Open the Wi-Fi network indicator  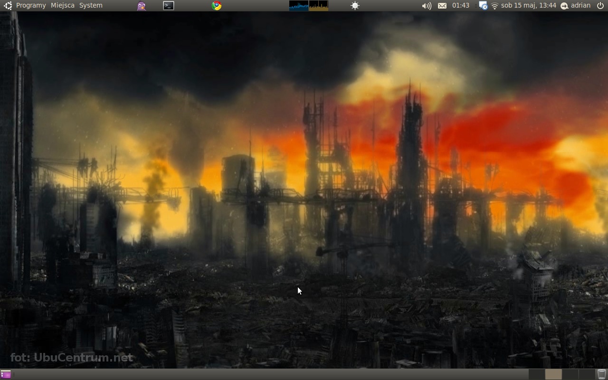pyautogui.click(x=494, y=6)
